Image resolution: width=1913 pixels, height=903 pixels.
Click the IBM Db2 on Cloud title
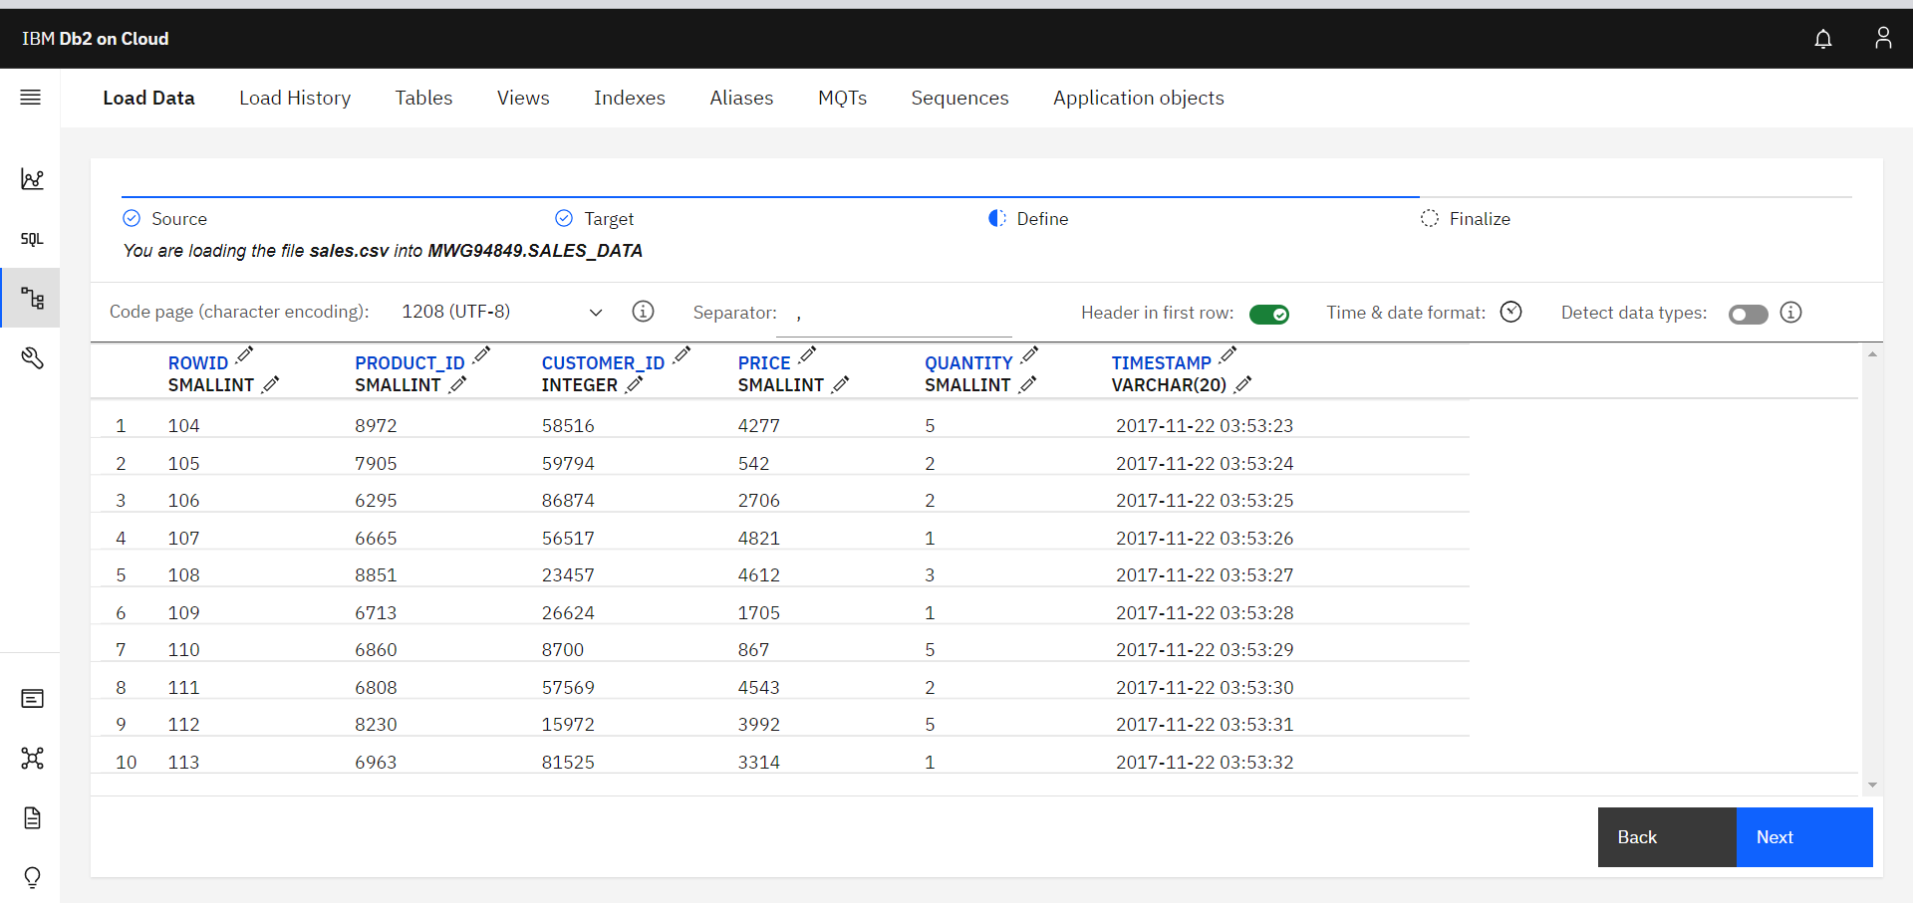96,39
